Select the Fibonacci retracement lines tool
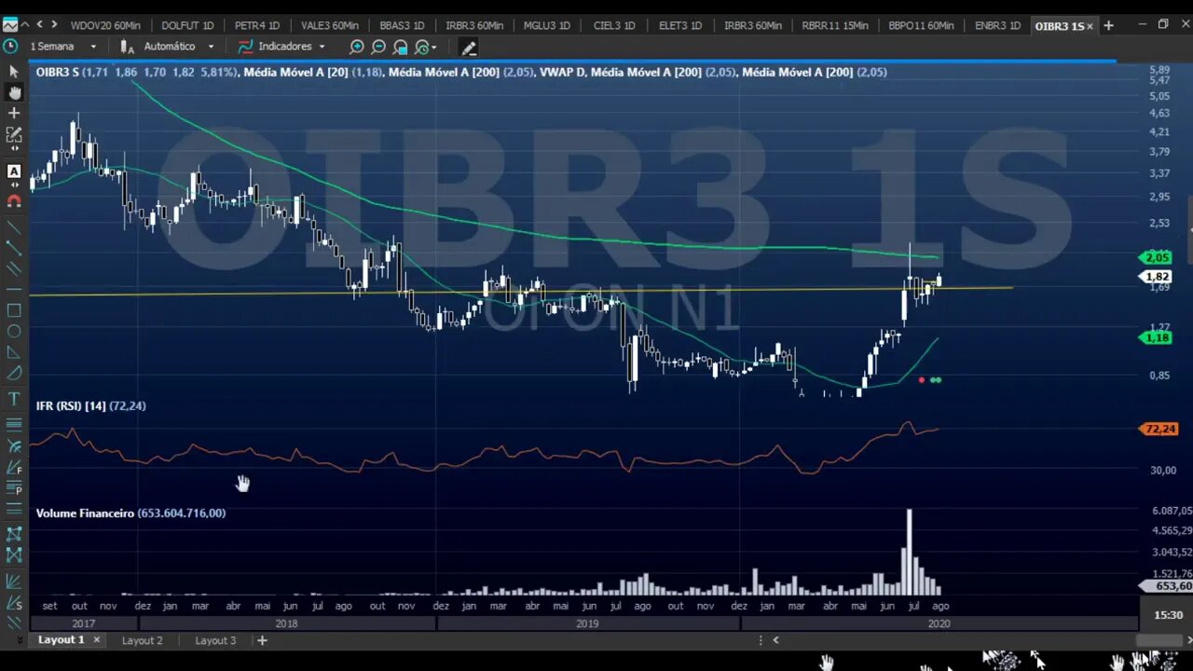The width and height of the screenshot is (1193, 671). [x=14, y=424]
